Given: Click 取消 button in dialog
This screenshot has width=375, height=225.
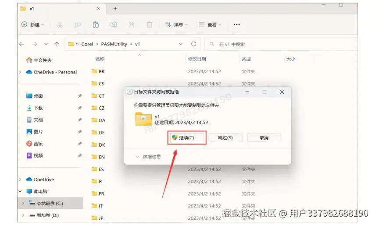Looking at the screenshot, I should [264, 138].
